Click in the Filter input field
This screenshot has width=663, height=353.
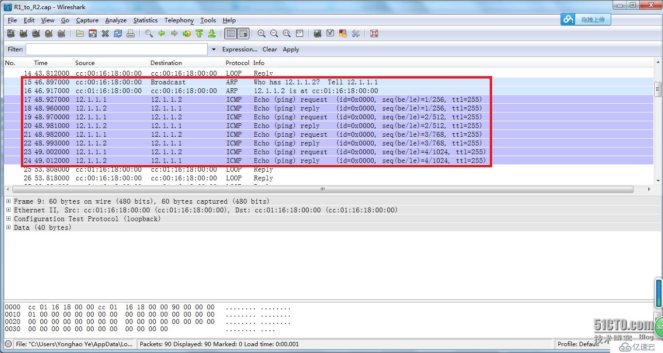pyautogui.click(x=116, y=49)
